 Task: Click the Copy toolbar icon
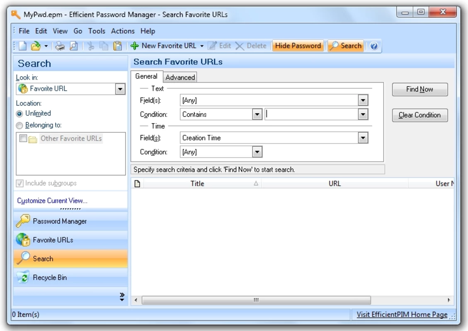(104, 46)
